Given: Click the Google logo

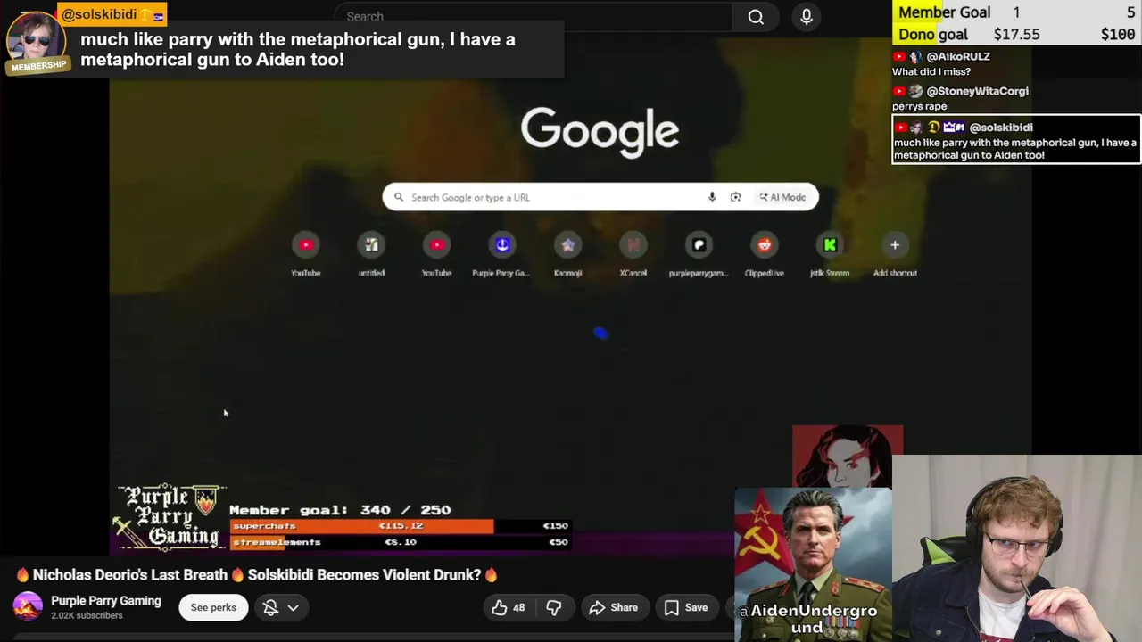Looking at the screenshot, I should tap(600, 131).
